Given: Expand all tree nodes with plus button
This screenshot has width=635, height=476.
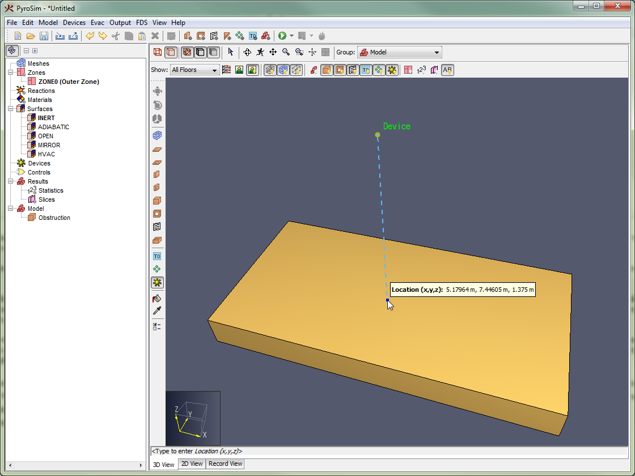Looking at the screenshot, I should point(35,50).
